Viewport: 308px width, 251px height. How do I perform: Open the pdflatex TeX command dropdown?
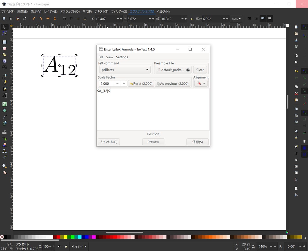pos(125,70)
